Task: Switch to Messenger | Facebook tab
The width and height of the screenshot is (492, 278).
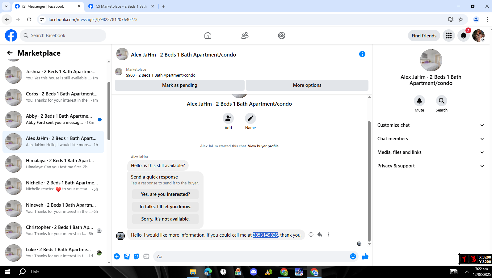Action: pyautogui.click(x=48, y=6)
